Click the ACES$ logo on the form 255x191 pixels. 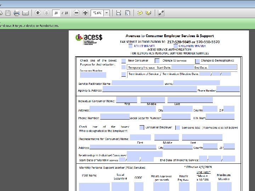89,39
